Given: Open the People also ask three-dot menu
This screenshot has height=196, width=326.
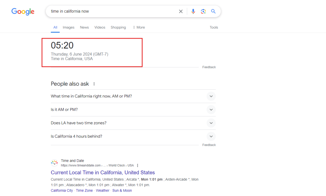Looking at the screenshot, I should click(x=94, y=83).
